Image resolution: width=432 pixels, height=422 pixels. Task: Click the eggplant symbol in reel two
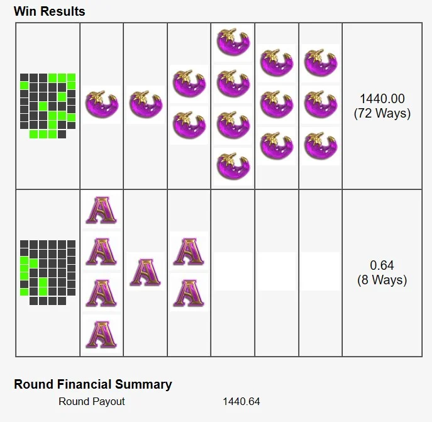point(145,104)
